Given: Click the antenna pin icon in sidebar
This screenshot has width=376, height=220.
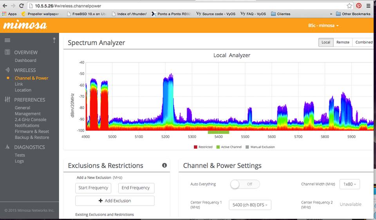Looking at the screenshot, I should tap(54, 40).
